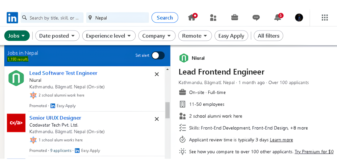
Task: Open the Jobs category dropdown
Action: pyautogui.click(x=17, y=36)
